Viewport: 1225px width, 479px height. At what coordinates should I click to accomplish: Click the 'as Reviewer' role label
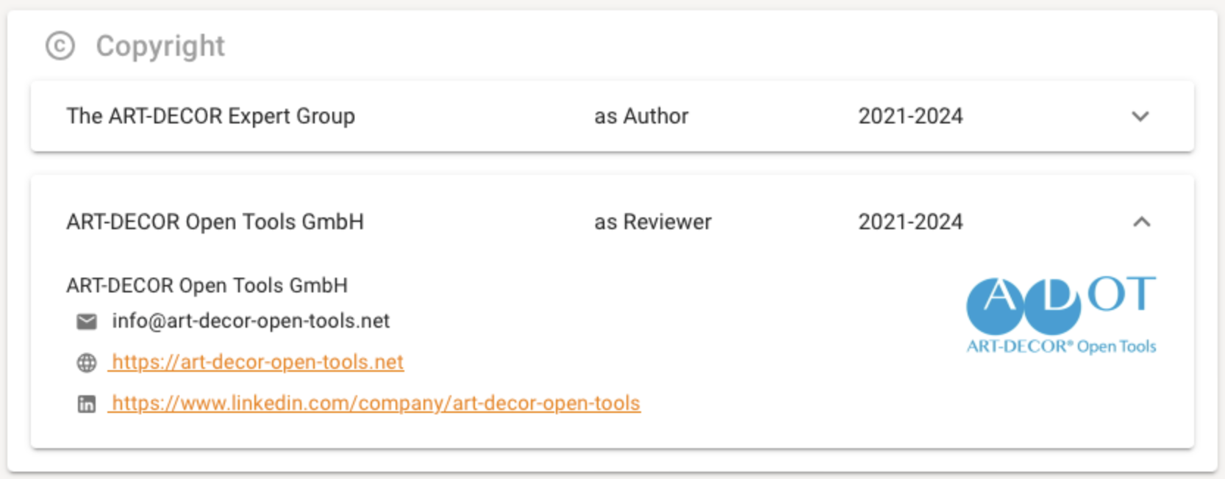tap(653, 222)
